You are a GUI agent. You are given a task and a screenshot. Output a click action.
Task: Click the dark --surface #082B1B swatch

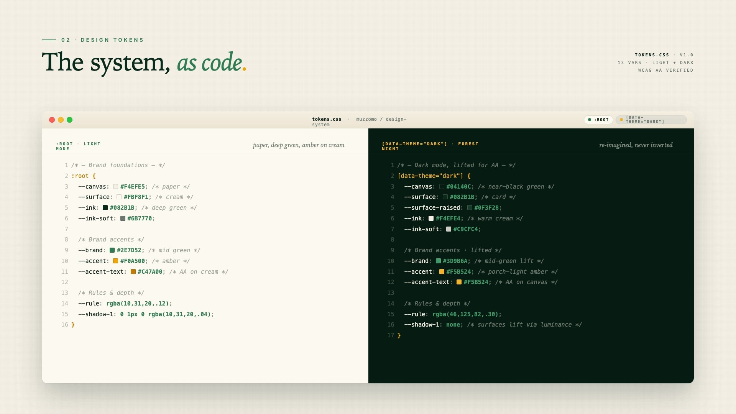(x=445, y=197)
